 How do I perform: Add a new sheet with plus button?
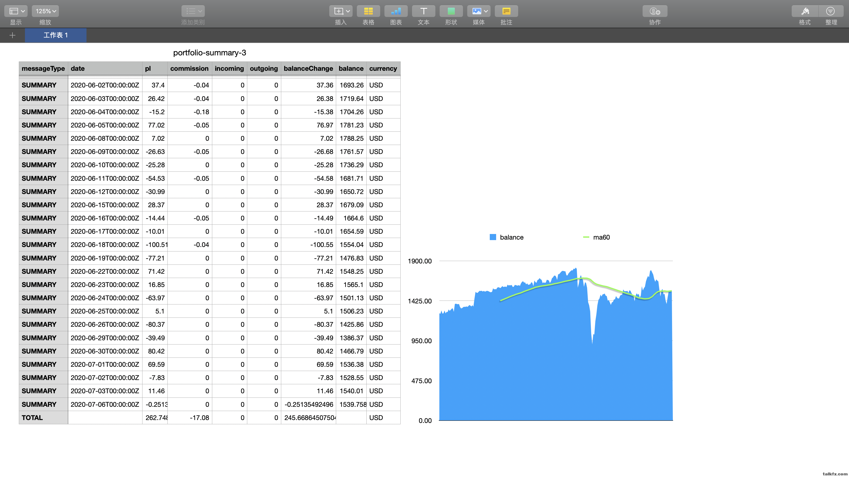[x=12, y=35]
